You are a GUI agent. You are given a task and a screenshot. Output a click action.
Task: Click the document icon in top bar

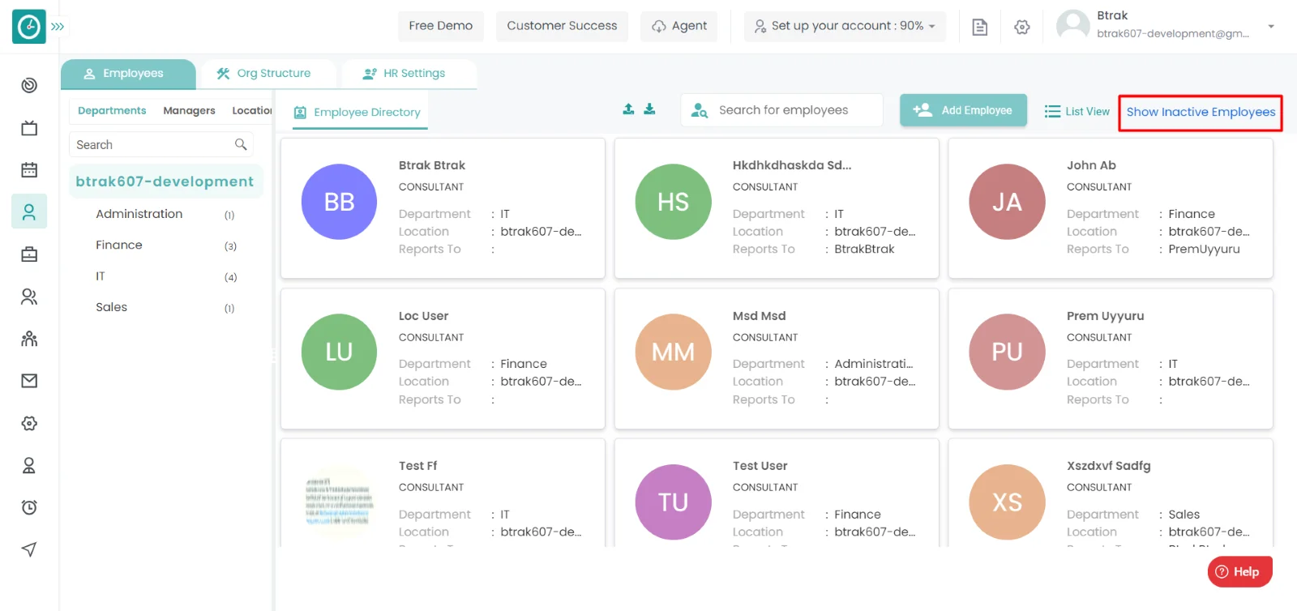(979, 27)
